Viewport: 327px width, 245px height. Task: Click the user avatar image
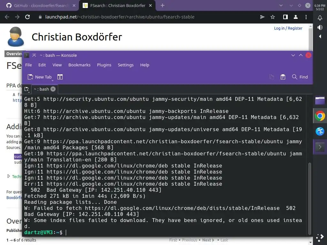[x=16, y=37]
